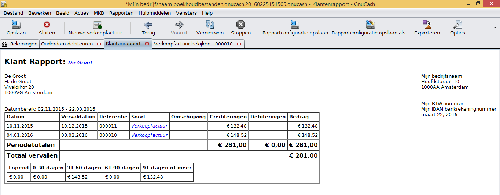Open the Bewerken menu
The image size is (500, 195).
[x=40, y=13]
